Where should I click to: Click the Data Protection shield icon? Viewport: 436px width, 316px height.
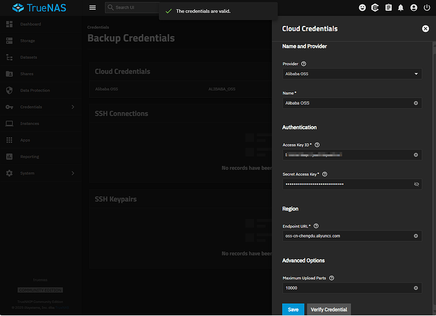click(9, 90)
